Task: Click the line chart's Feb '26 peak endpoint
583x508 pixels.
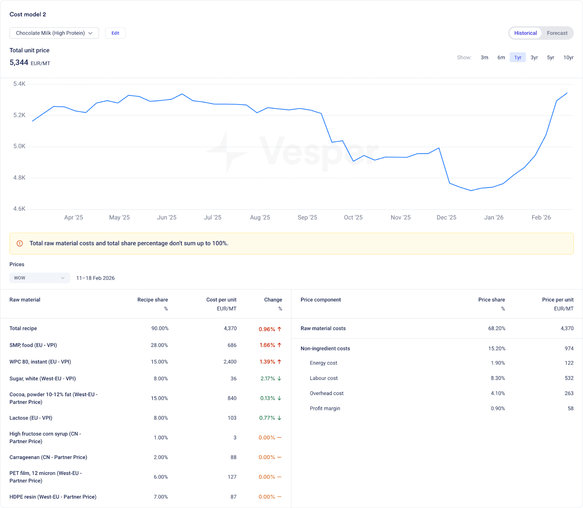Action: click(x=567, y=93)
